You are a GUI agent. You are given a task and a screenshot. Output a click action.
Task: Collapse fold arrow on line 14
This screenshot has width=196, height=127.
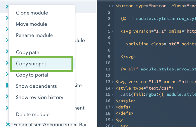pos(113,88)
